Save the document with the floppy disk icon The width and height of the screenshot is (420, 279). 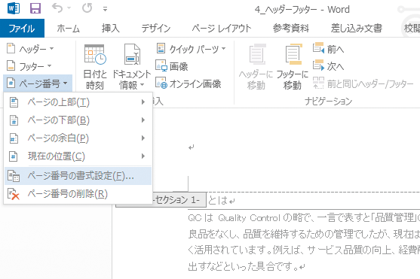tap(35, 8)
